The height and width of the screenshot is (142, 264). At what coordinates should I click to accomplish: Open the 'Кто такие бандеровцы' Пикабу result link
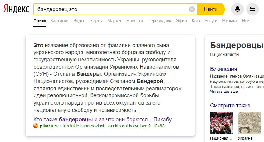click(103, 119)
